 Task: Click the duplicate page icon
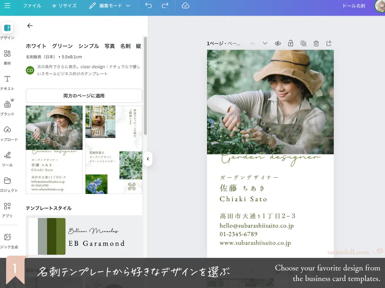click(x=303, y=44)
